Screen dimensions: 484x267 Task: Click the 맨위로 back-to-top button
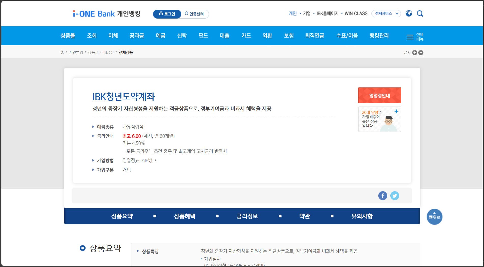pos(434,217)
